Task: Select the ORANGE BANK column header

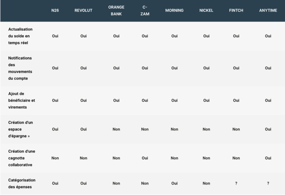Action: point(116,10)
